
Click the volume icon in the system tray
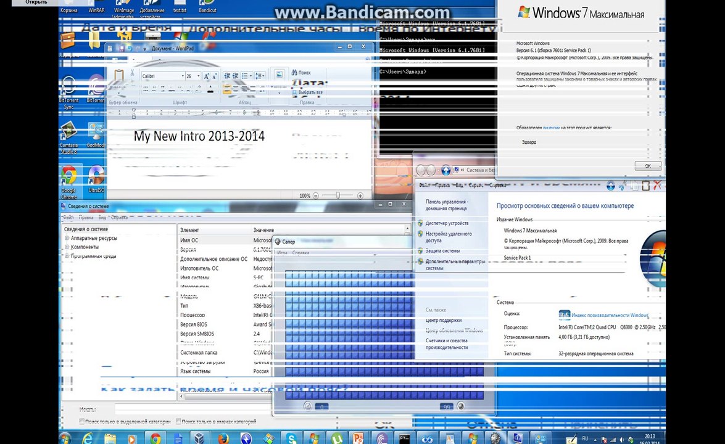[622, 440]
